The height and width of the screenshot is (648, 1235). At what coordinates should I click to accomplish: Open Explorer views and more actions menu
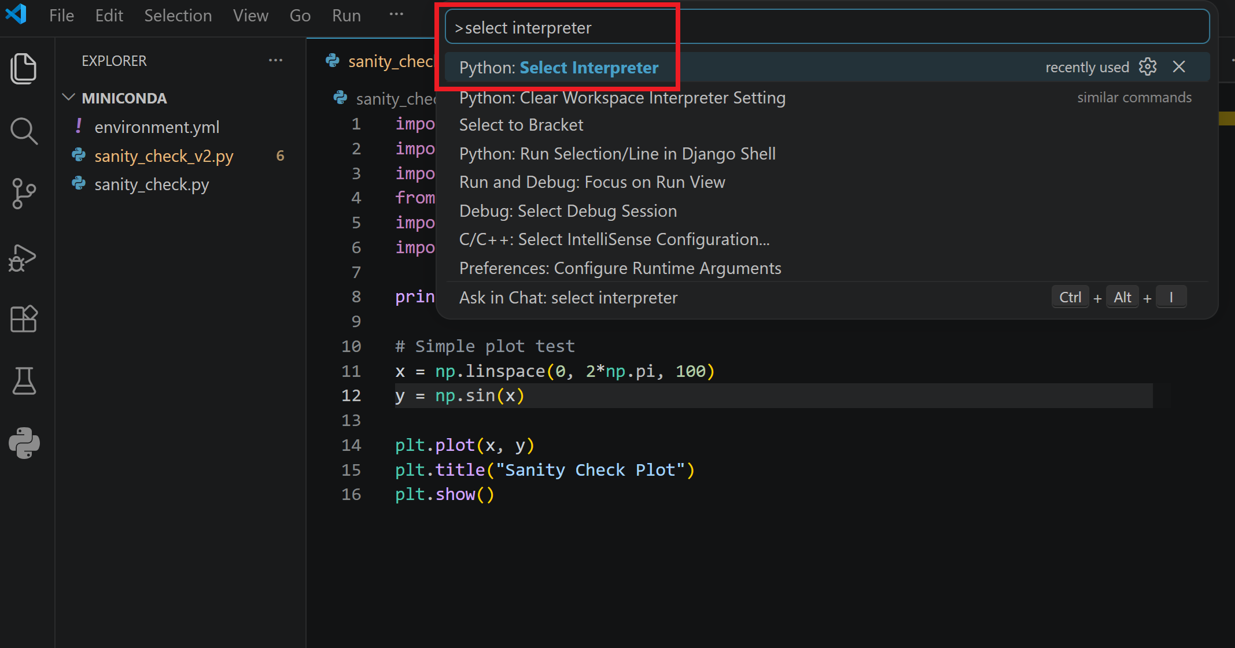[x=276, y=61]
